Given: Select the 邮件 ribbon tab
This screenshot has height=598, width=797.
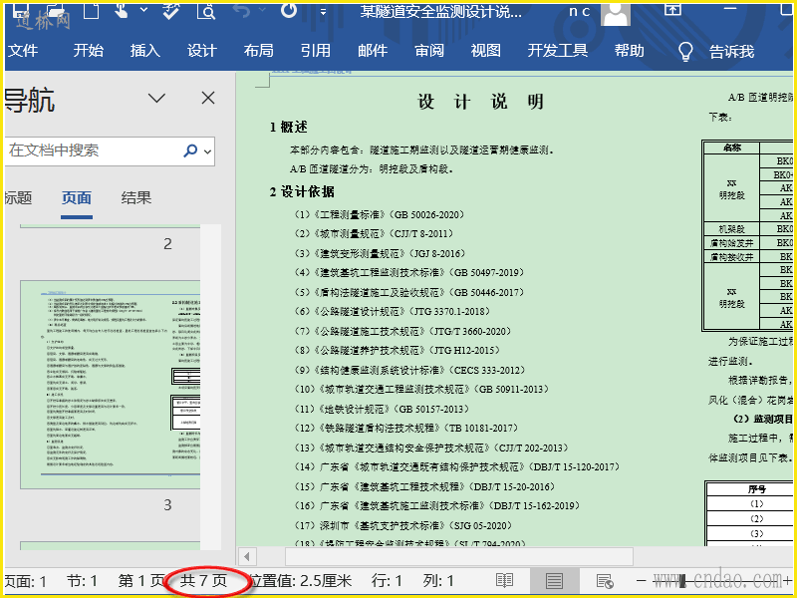Looking at the screenshot, I should coord(373,51).
